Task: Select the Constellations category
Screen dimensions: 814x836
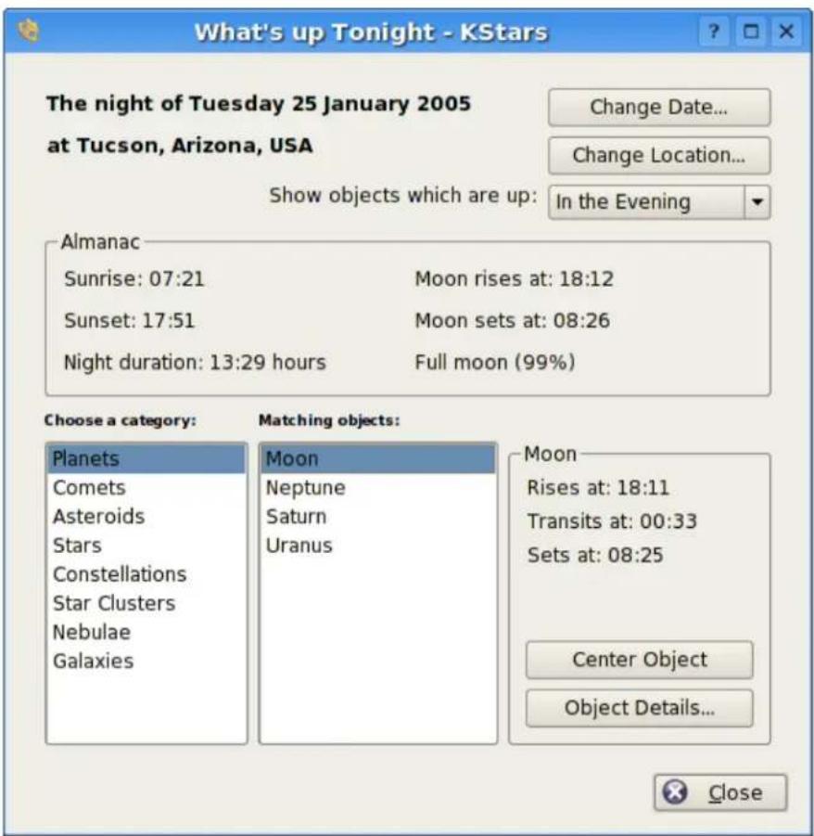Action: (x=146, y=574)
